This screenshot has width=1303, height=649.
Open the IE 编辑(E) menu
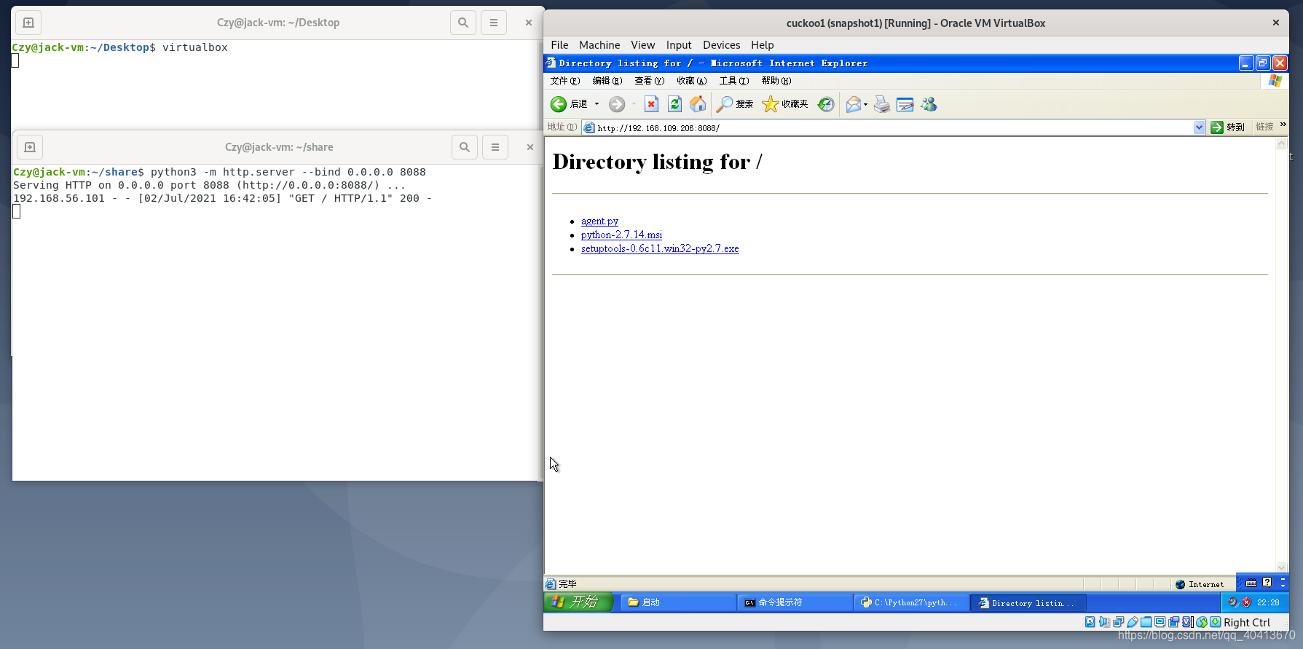[607, 81]
